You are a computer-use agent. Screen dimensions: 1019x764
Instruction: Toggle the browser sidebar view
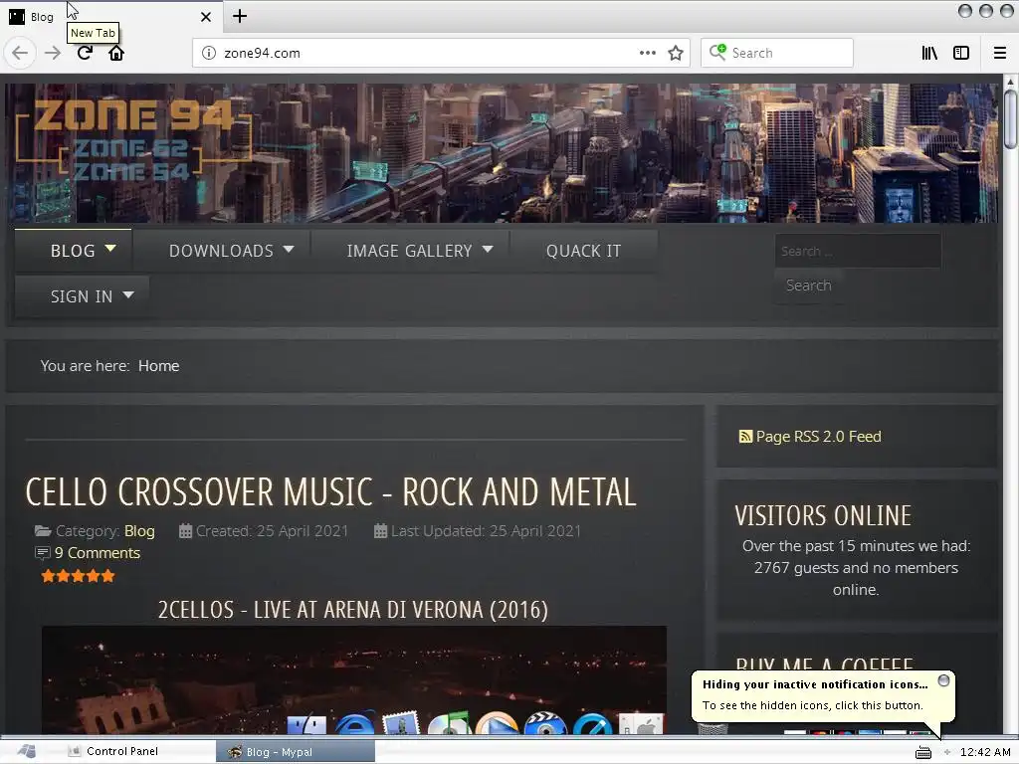(x=961, y=53)
